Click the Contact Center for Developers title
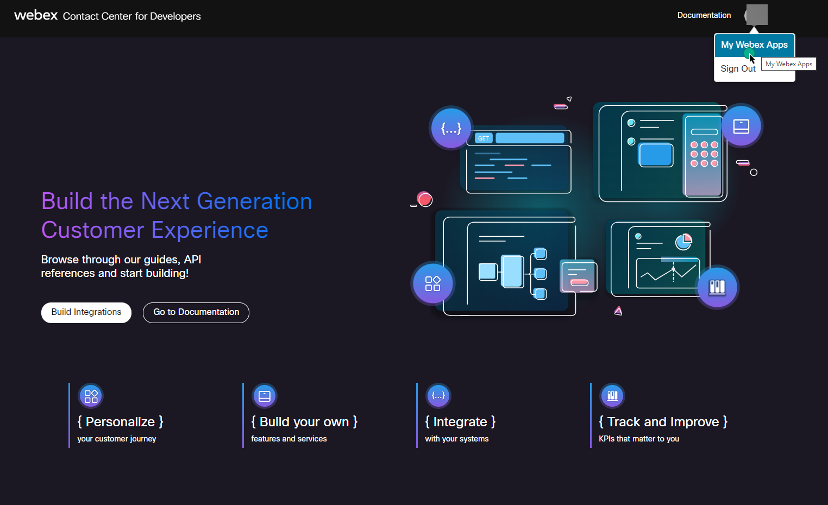Viewport: 828px width, 505px height. 131,16
